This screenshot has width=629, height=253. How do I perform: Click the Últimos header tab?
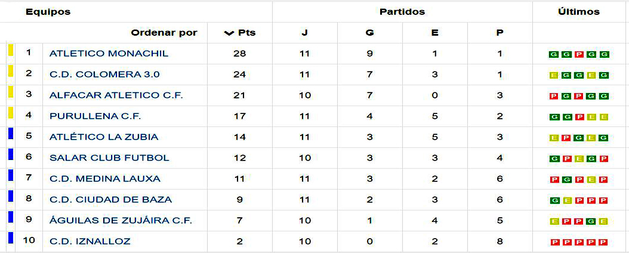[578, 11]
